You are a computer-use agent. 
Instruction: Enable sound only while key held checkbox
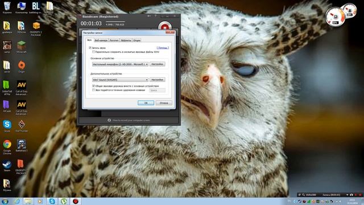click(x=93, y=90)
